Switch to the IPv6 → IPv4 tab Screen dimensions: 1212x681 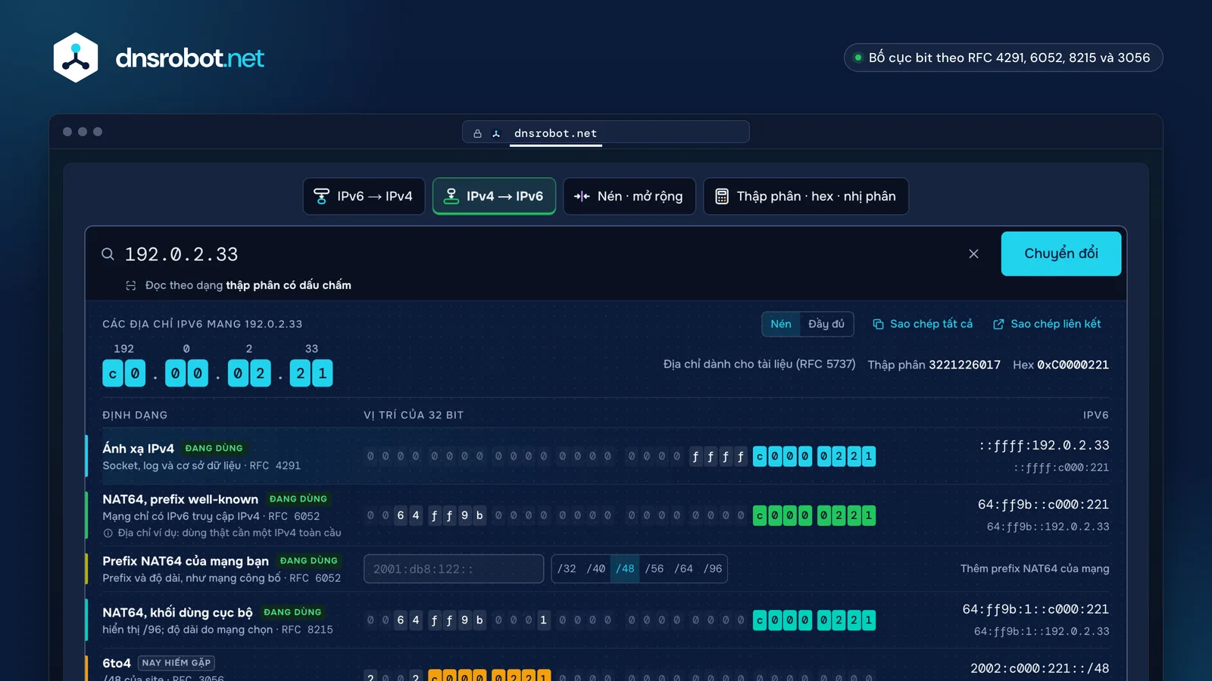pos(364,196)
